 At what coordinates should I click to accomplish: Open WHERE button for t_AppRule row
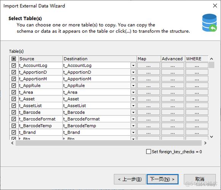pyautogui.click(x=197, y=85)
